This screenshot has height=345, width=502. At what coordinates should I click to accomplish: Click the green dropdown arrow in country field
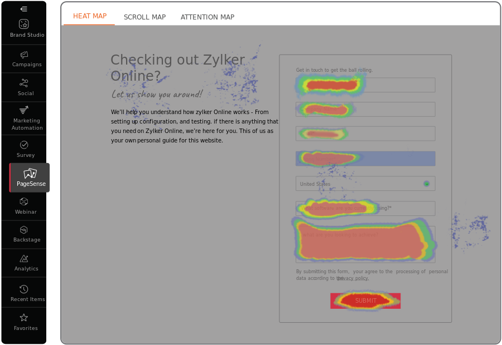pyautogui.click(x=427, y=184)
